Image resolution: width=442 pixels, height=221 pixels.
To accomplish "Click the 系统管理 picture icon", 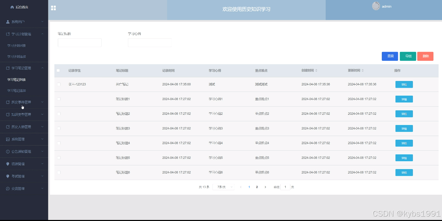I will [8, 139].
